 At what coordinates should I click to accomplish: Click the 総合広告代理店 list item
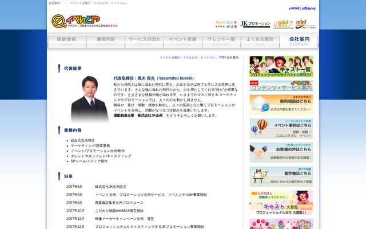[82, 141]
